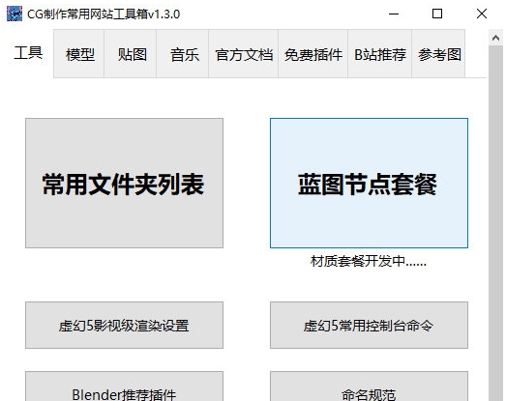The width and height of the screenshot is (506, 401).
Task: Click the 材质套餐开发中 label text
Action: point(369,261)
